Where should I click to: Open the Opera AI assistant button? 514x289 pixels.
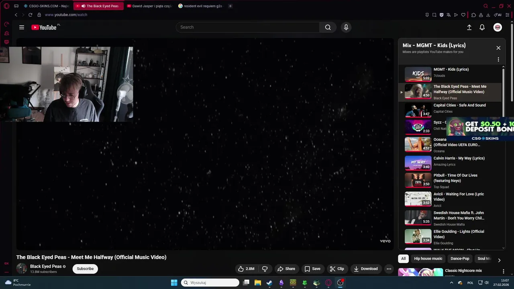click(498, 15)
